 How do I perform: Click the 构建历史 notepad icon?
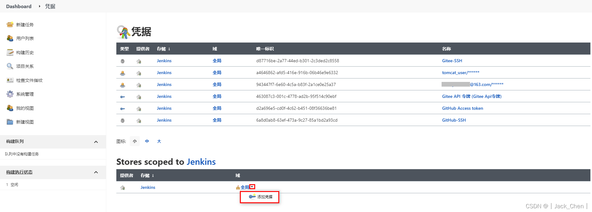point(10,53)
